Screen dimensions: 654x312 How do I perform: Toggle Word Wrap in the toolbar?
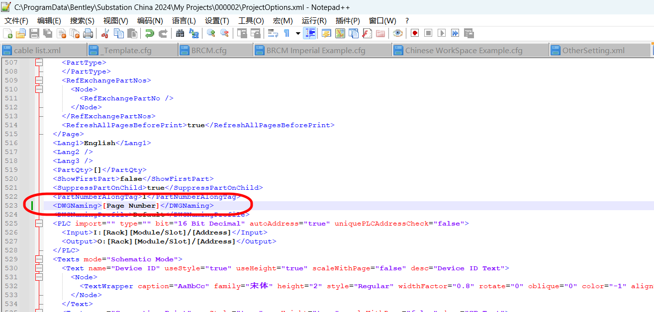[x=273, y=33]
